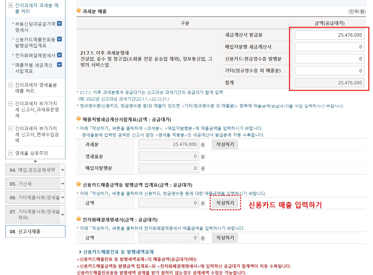Click the 전자화폐결제명세서 section icon
The image size is (373, 275).
[78, 220]
